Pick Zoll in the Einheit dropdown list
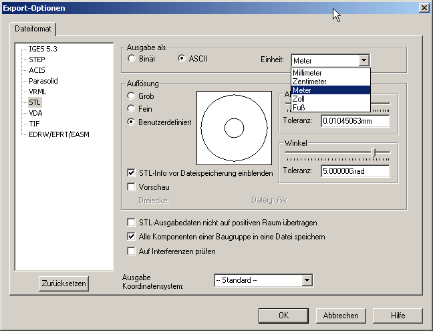 tap(299, 98)
